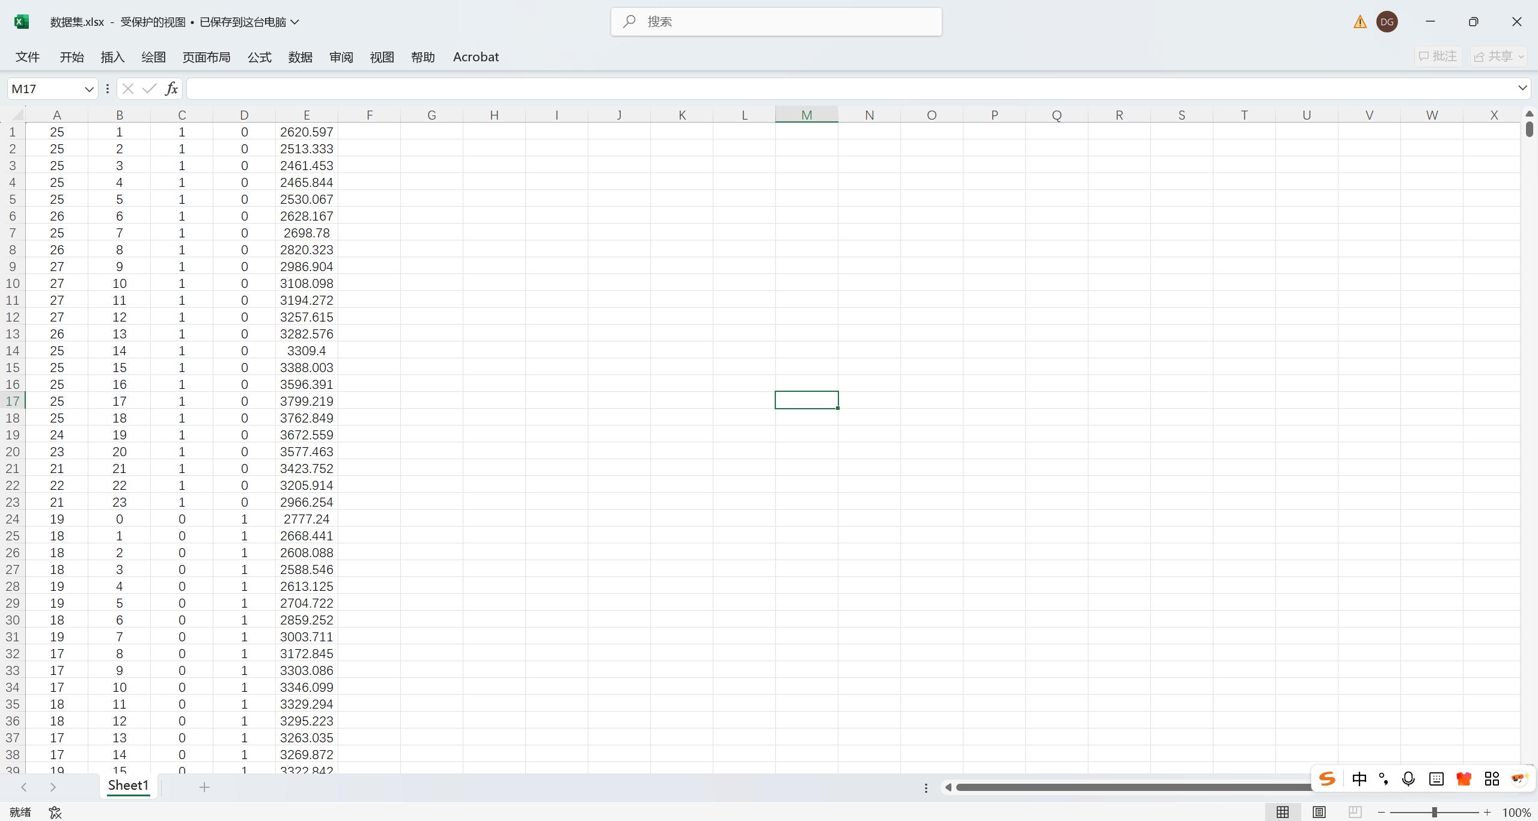Open the 页面布局 tab
This screenshot has height=821, width=1538.
click(206, 57)
